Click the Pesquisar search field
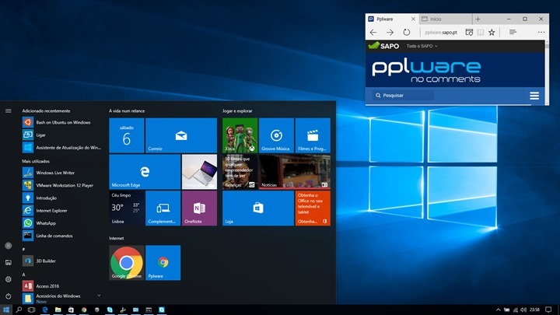Viewport: 560px width, 315px height. tap(404, 96)
